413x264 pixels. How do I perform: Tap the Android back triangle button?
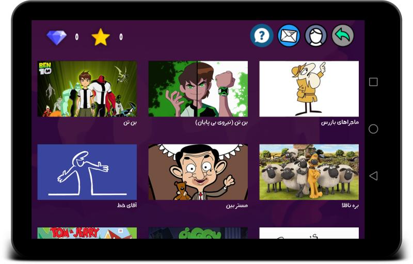pyautogui.click(x=373, y=176)
